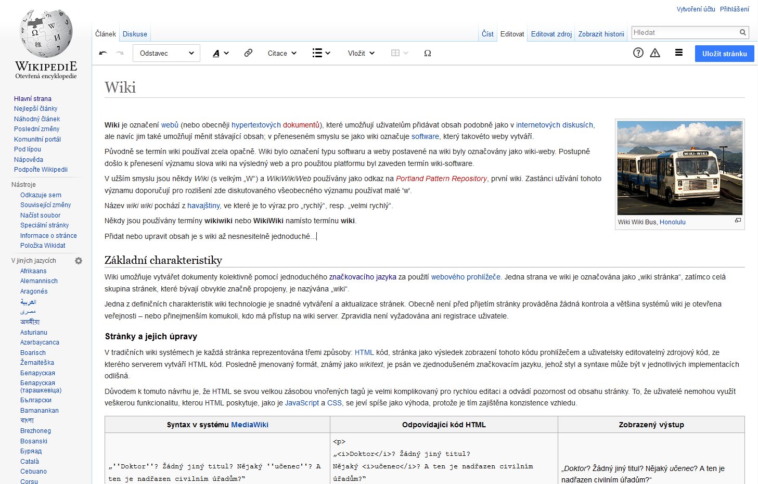Open Nápověda in the sidebar
The width and height of the screenshot is (758, 484).
(x=29, y=160)
